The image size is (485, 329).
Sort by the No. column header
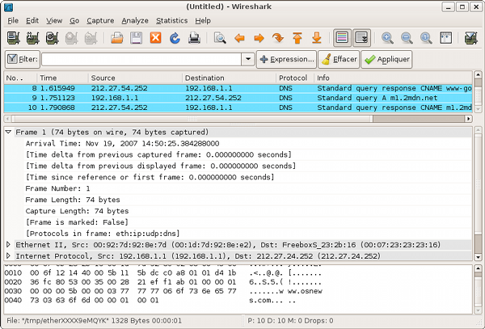pyautogui.click(x=20, y=78)
